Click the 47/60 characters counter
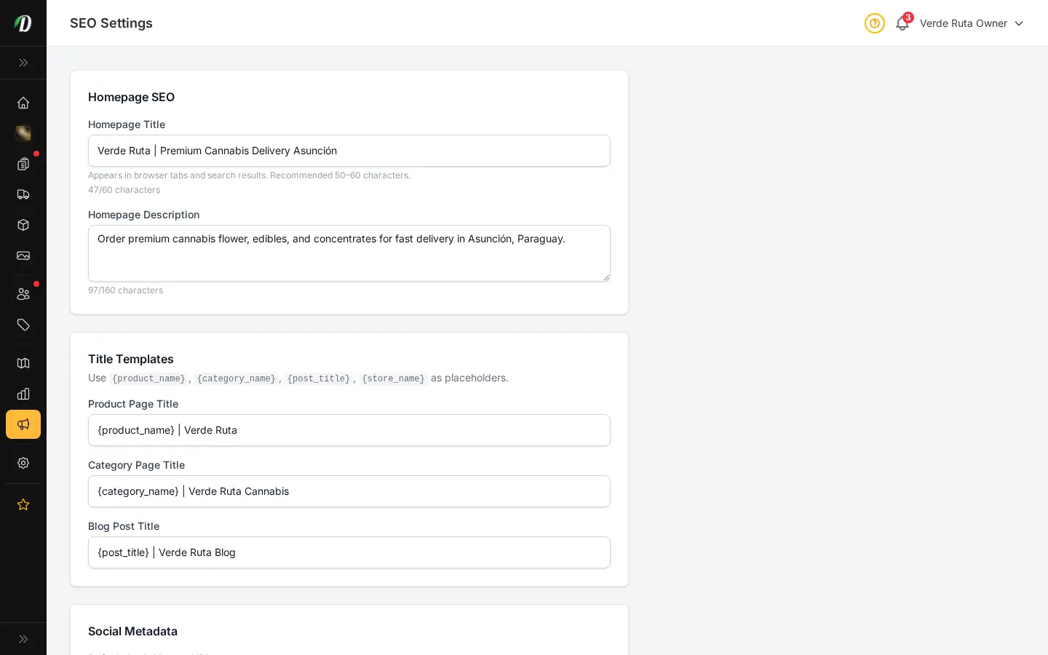The image size is (1048, 655). (x=124, y=190)
